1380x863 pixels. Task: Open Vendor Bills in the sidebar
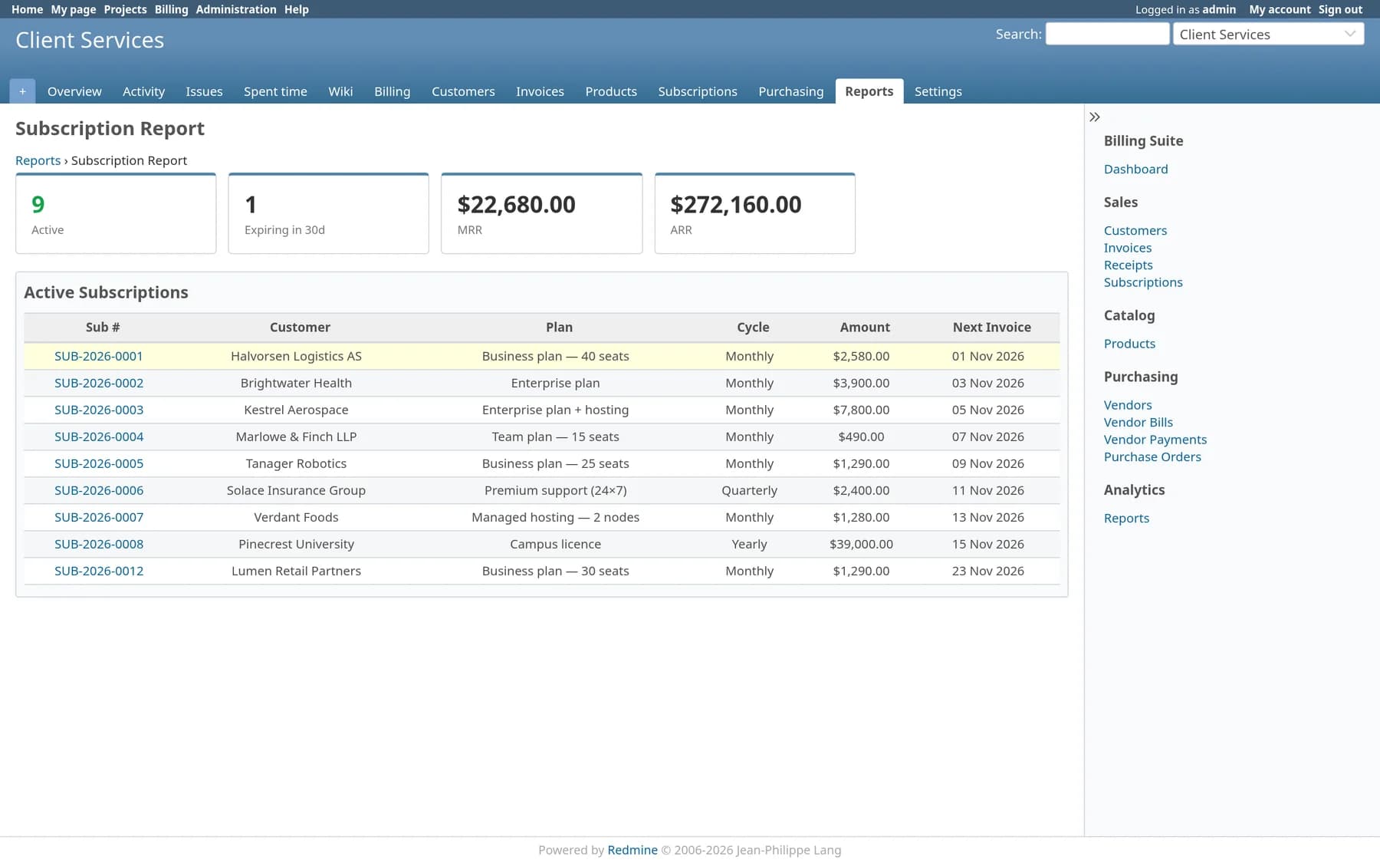pyautogui.click(x=1138, y=422)
